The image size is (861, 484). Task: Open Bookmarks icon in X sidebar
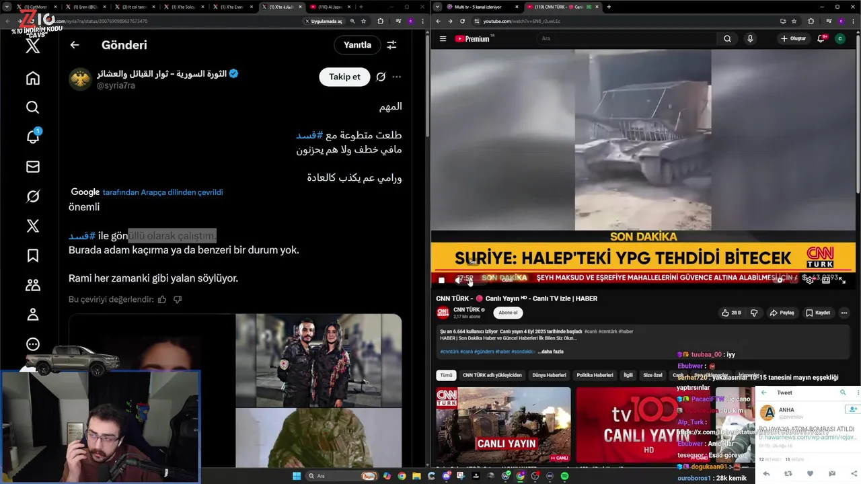click(32, 255)
